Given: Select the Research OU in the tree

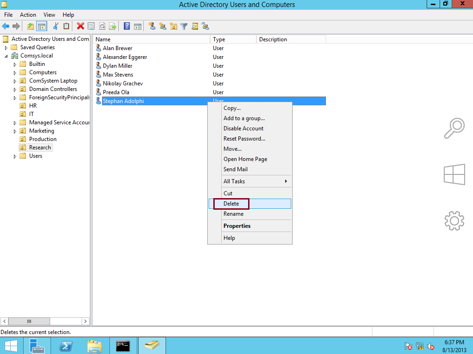Looking at the screenshot, I should coord(39,147).
